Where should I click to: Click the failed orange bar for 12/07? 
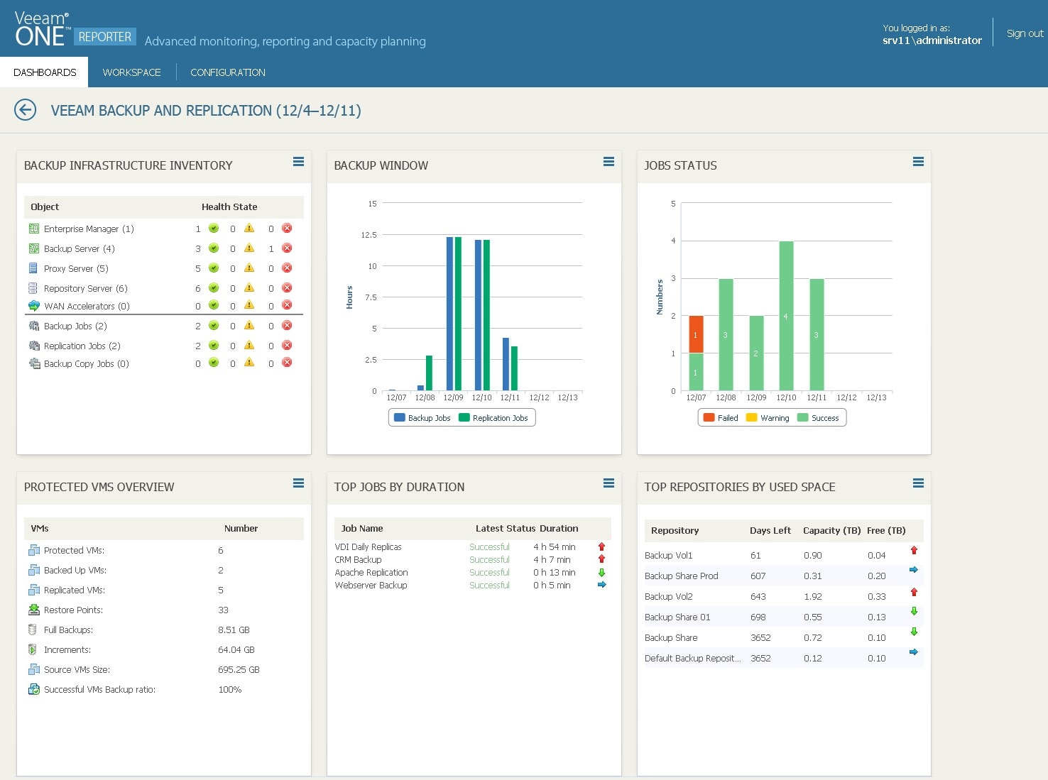tap(696, 334)
